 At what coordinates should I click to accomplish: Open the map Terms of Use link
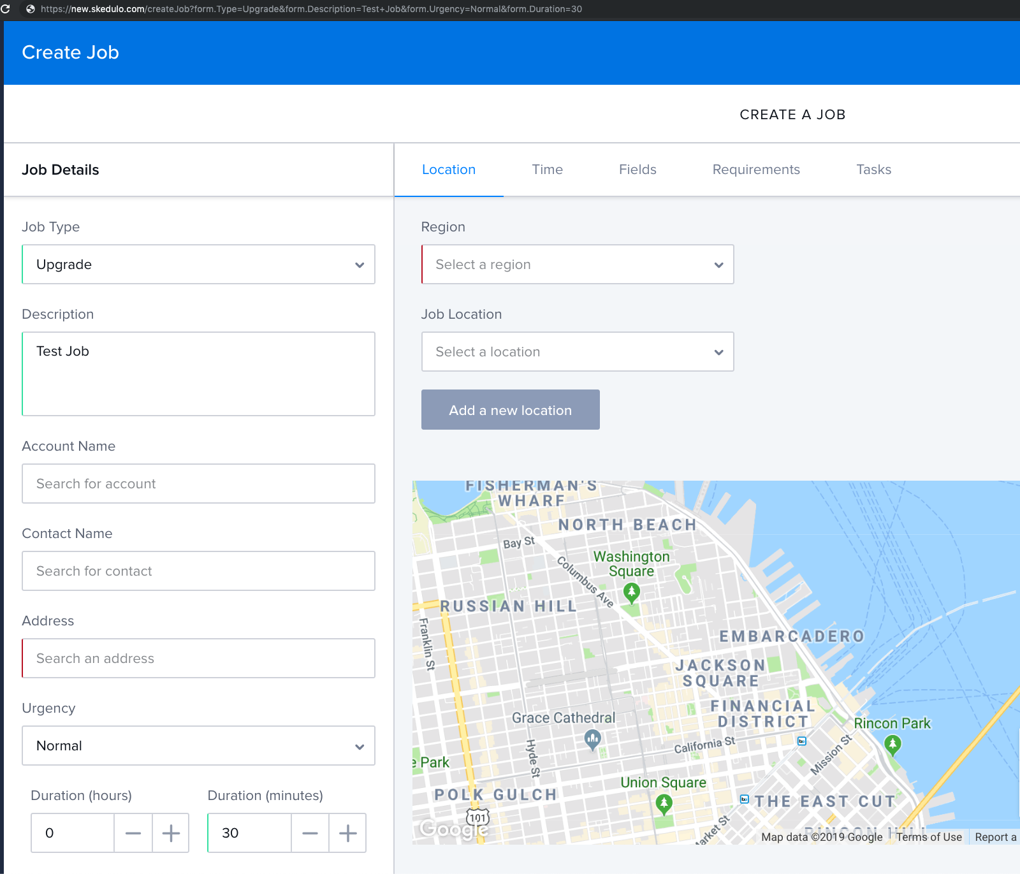pos(928,837)
